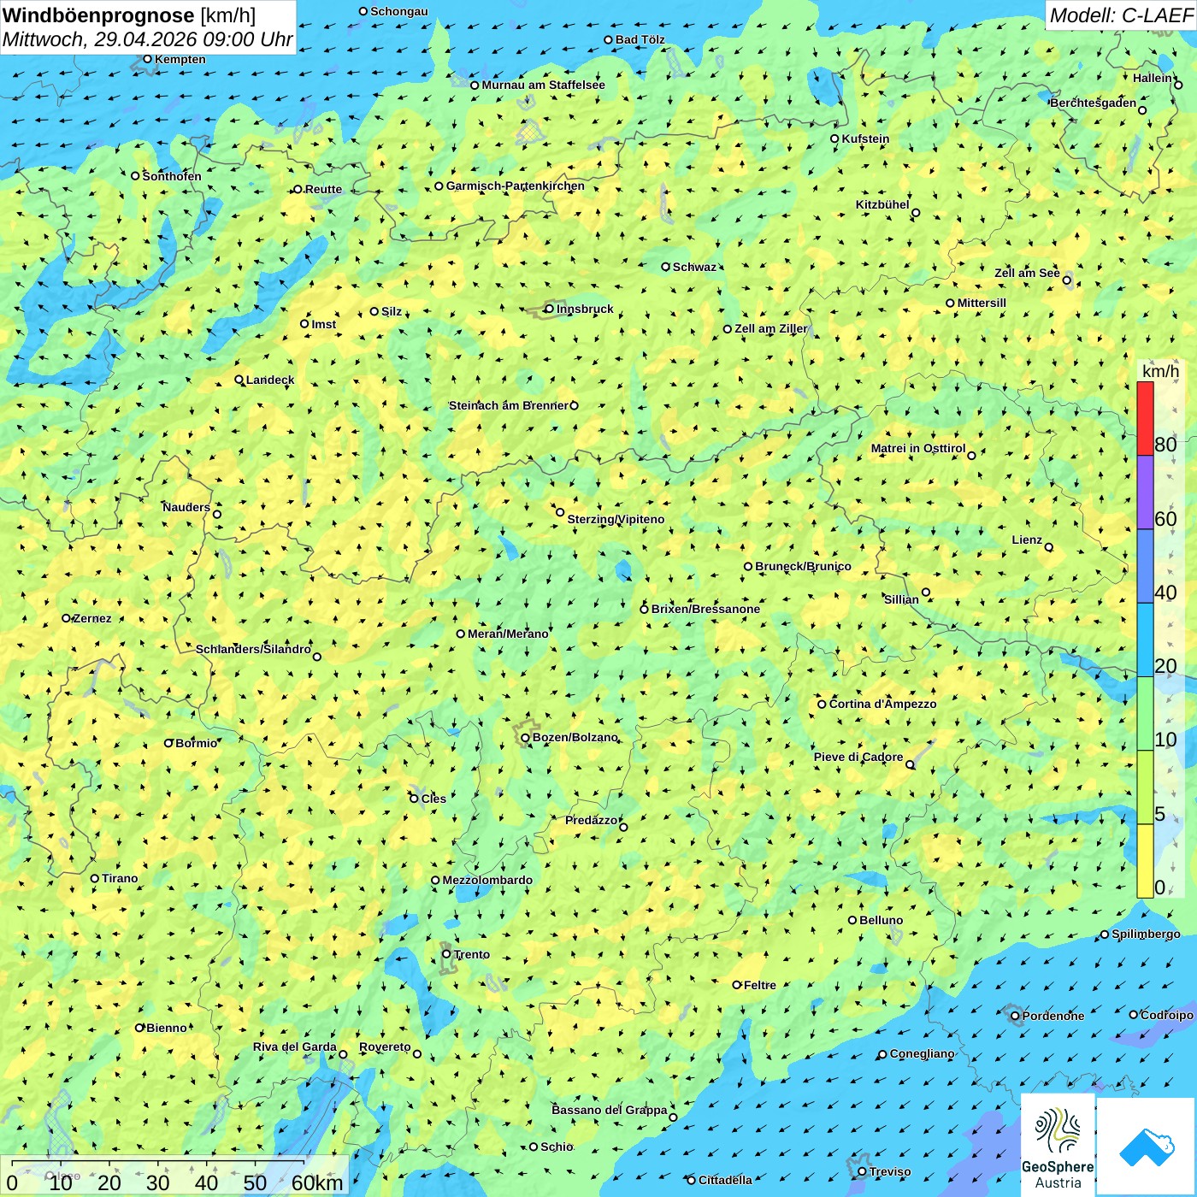
Task: Click the Belluno label
Action: [881, 920]
